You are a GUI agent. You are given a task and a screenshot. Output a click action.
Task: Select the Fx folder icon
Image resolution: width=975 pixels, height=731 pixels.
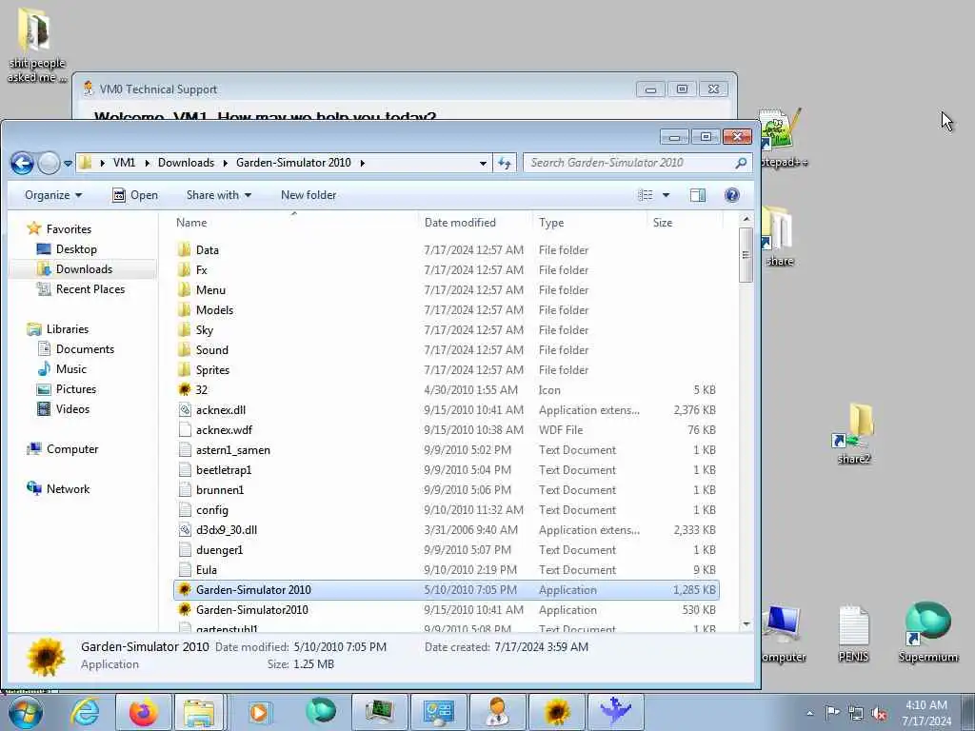[x=184, y=269]
